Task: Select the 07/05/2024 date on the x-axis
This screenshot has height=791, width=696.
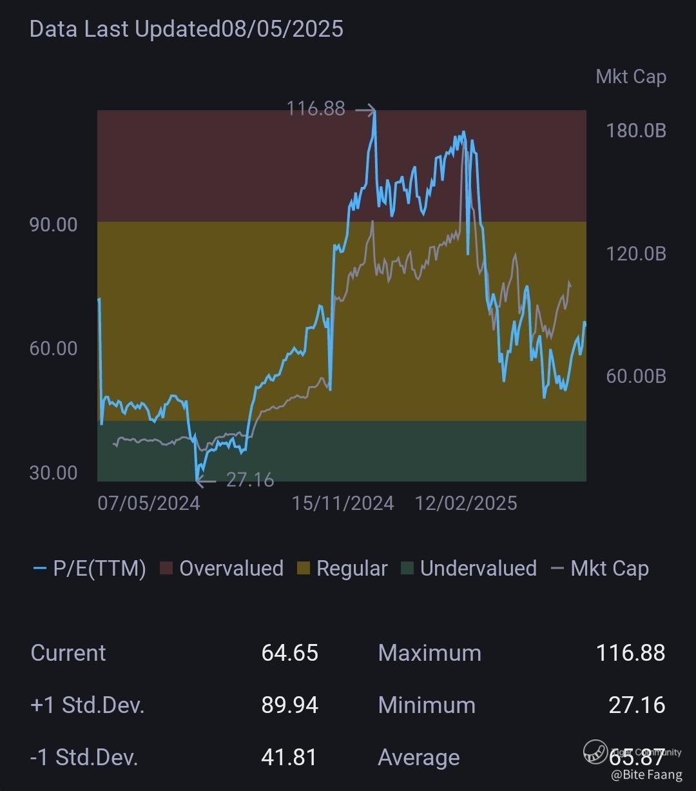Action: pyautogui.click(x=149, y=503)
